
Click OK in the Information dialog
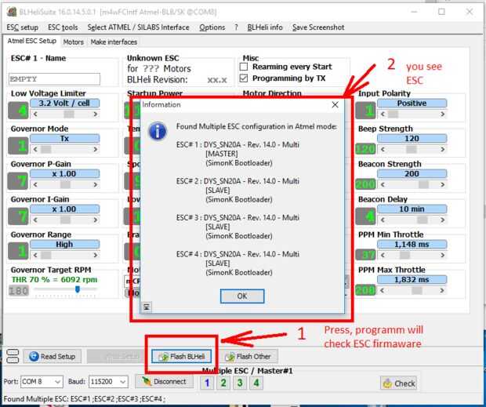(242, 296)
